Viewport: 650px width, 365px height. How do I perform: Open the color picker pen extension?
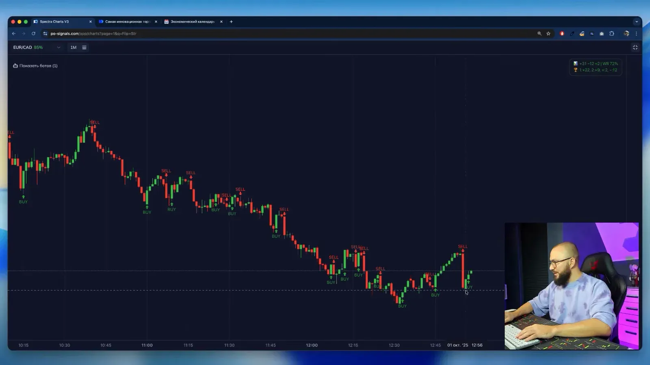click(x=572, y=34)
